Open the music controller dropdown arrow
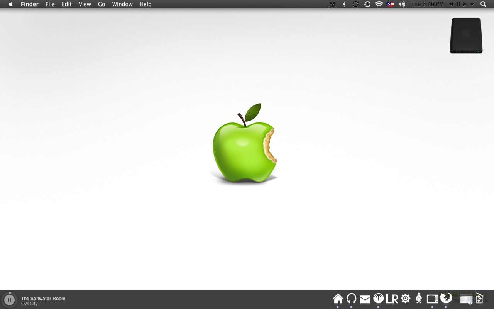Screen dimensions: 494x309 tap(472, 5)
